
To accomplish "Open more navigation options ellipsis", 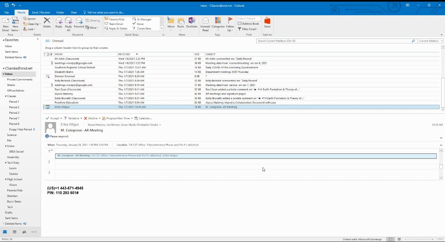I will coord(34,232).
